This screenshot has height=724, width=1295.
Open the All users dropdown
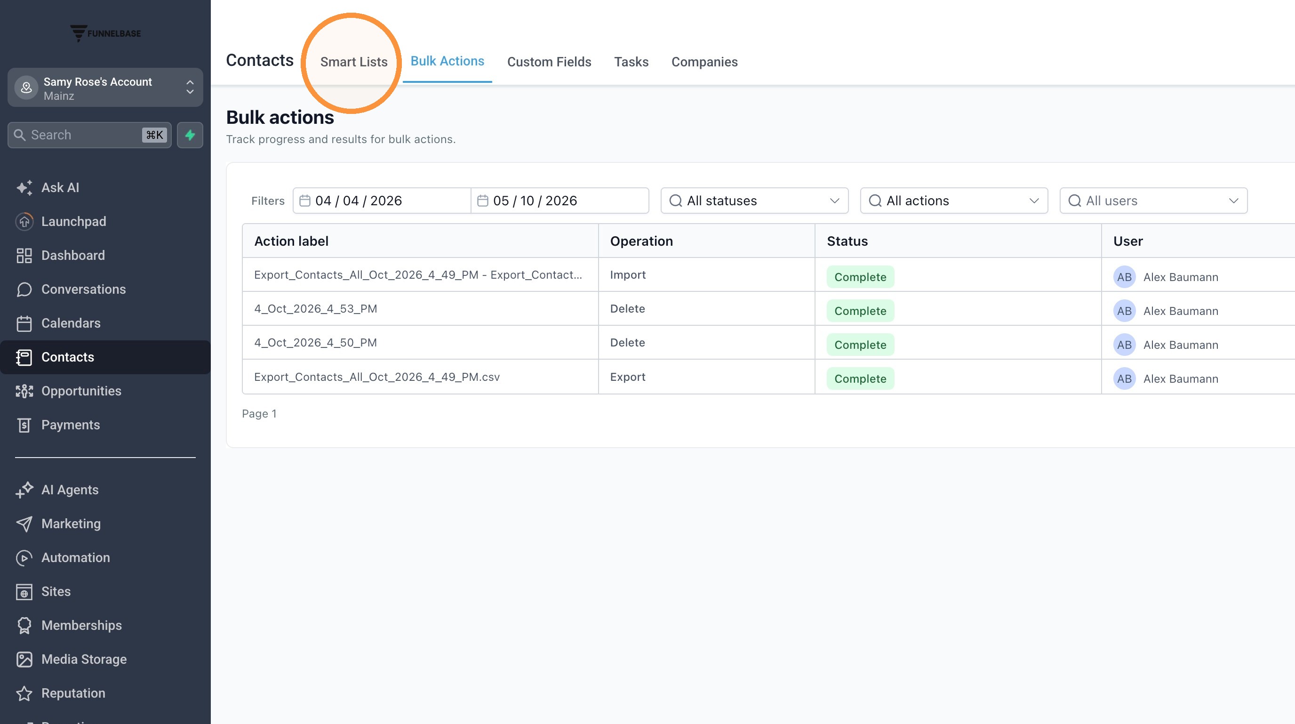1154,201
